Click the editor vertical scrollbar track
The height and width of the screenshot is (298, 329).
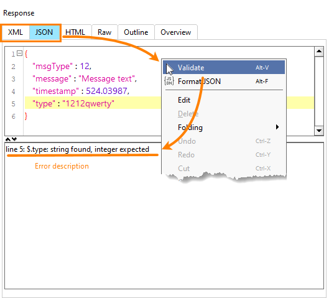pyautogui.click(x=319, y=91)
